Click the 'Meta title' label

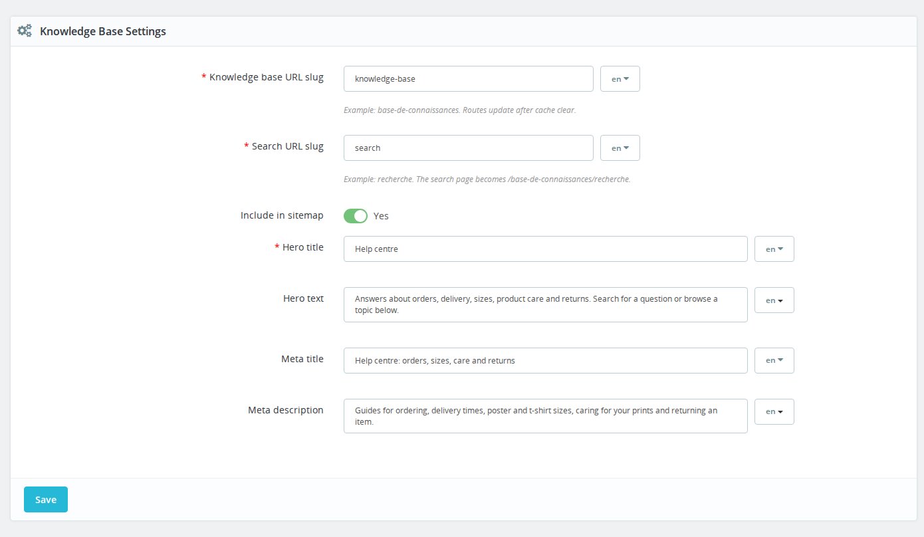pos(302,359)
